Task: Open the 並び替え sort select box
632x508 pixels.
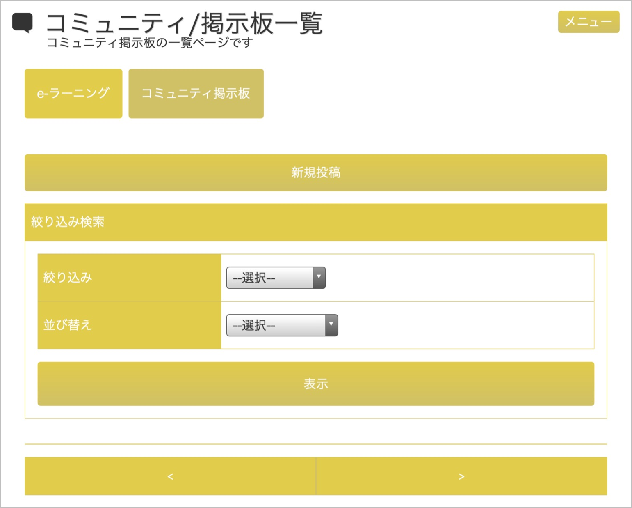Action: 276,325
